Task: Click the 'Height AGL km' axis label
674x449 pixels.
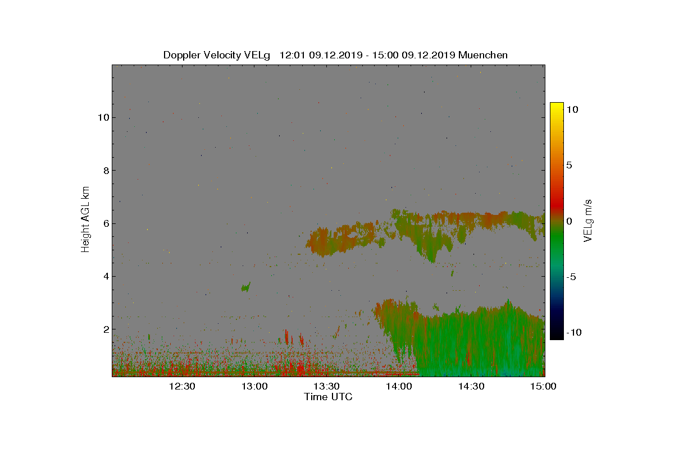Action: point(85,221)
